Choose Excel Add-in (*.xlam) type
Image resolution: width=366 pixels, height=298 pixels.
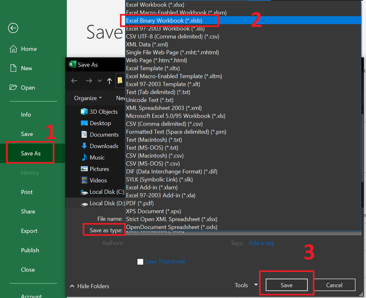(x=243, y=187)
